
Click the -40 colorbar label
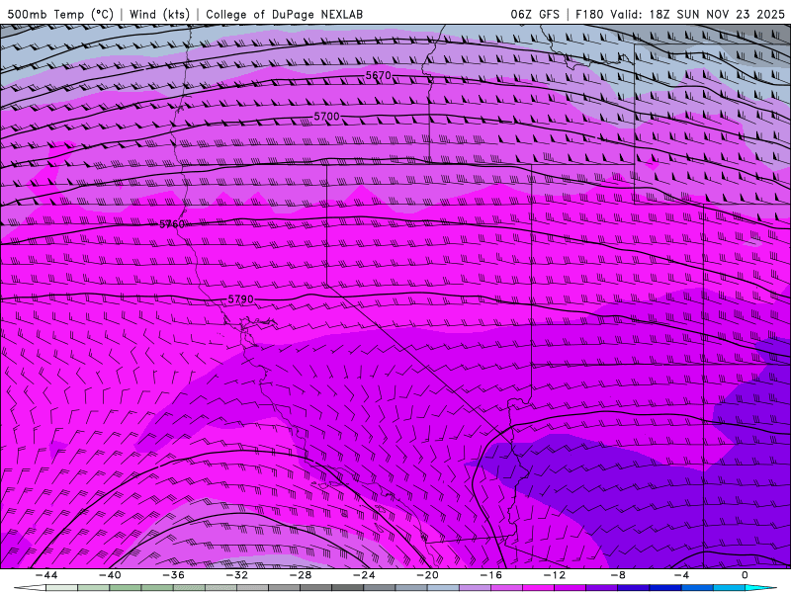point(110,575)
